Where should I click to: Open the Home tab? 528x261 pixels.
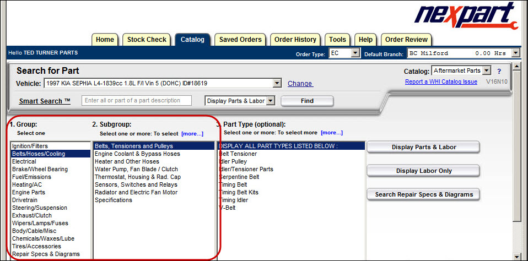tap(105, 40)
